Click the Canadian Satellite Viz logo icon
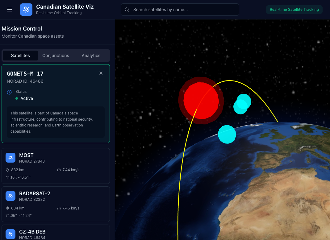 (26, 10)
